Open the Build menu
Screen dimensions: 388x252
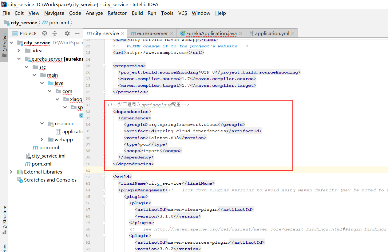click(x=137, y=13)
